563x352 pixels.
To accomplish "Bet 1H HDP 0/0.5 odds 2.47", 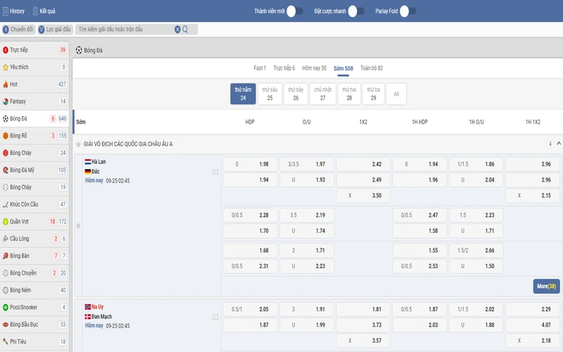I will pyautogui.click(x=419, y=215).
